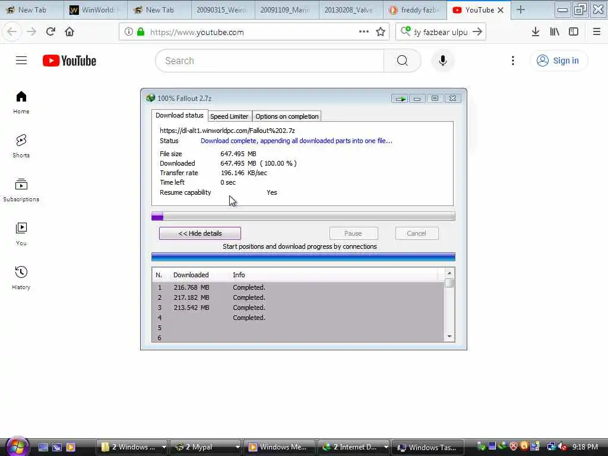
Task: Click the browser home button
Action: coord(69,32)
